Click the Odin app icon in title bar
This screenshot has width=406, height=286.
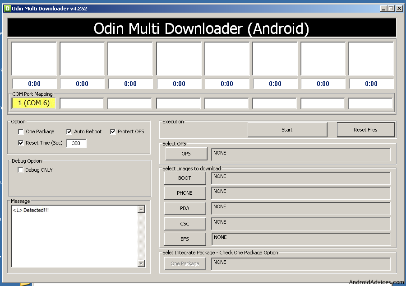click(8, 9)
